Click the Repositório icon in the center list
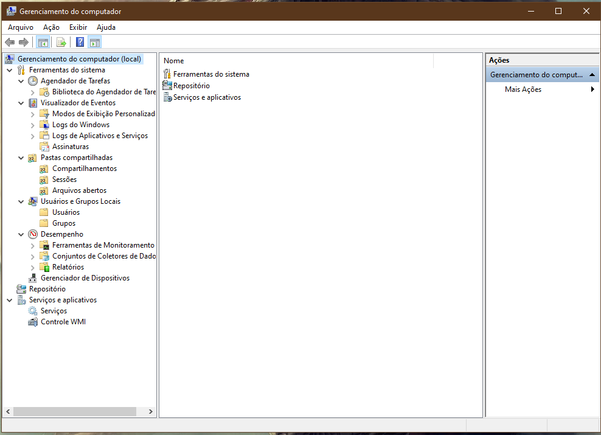 (x=167, y=85)
